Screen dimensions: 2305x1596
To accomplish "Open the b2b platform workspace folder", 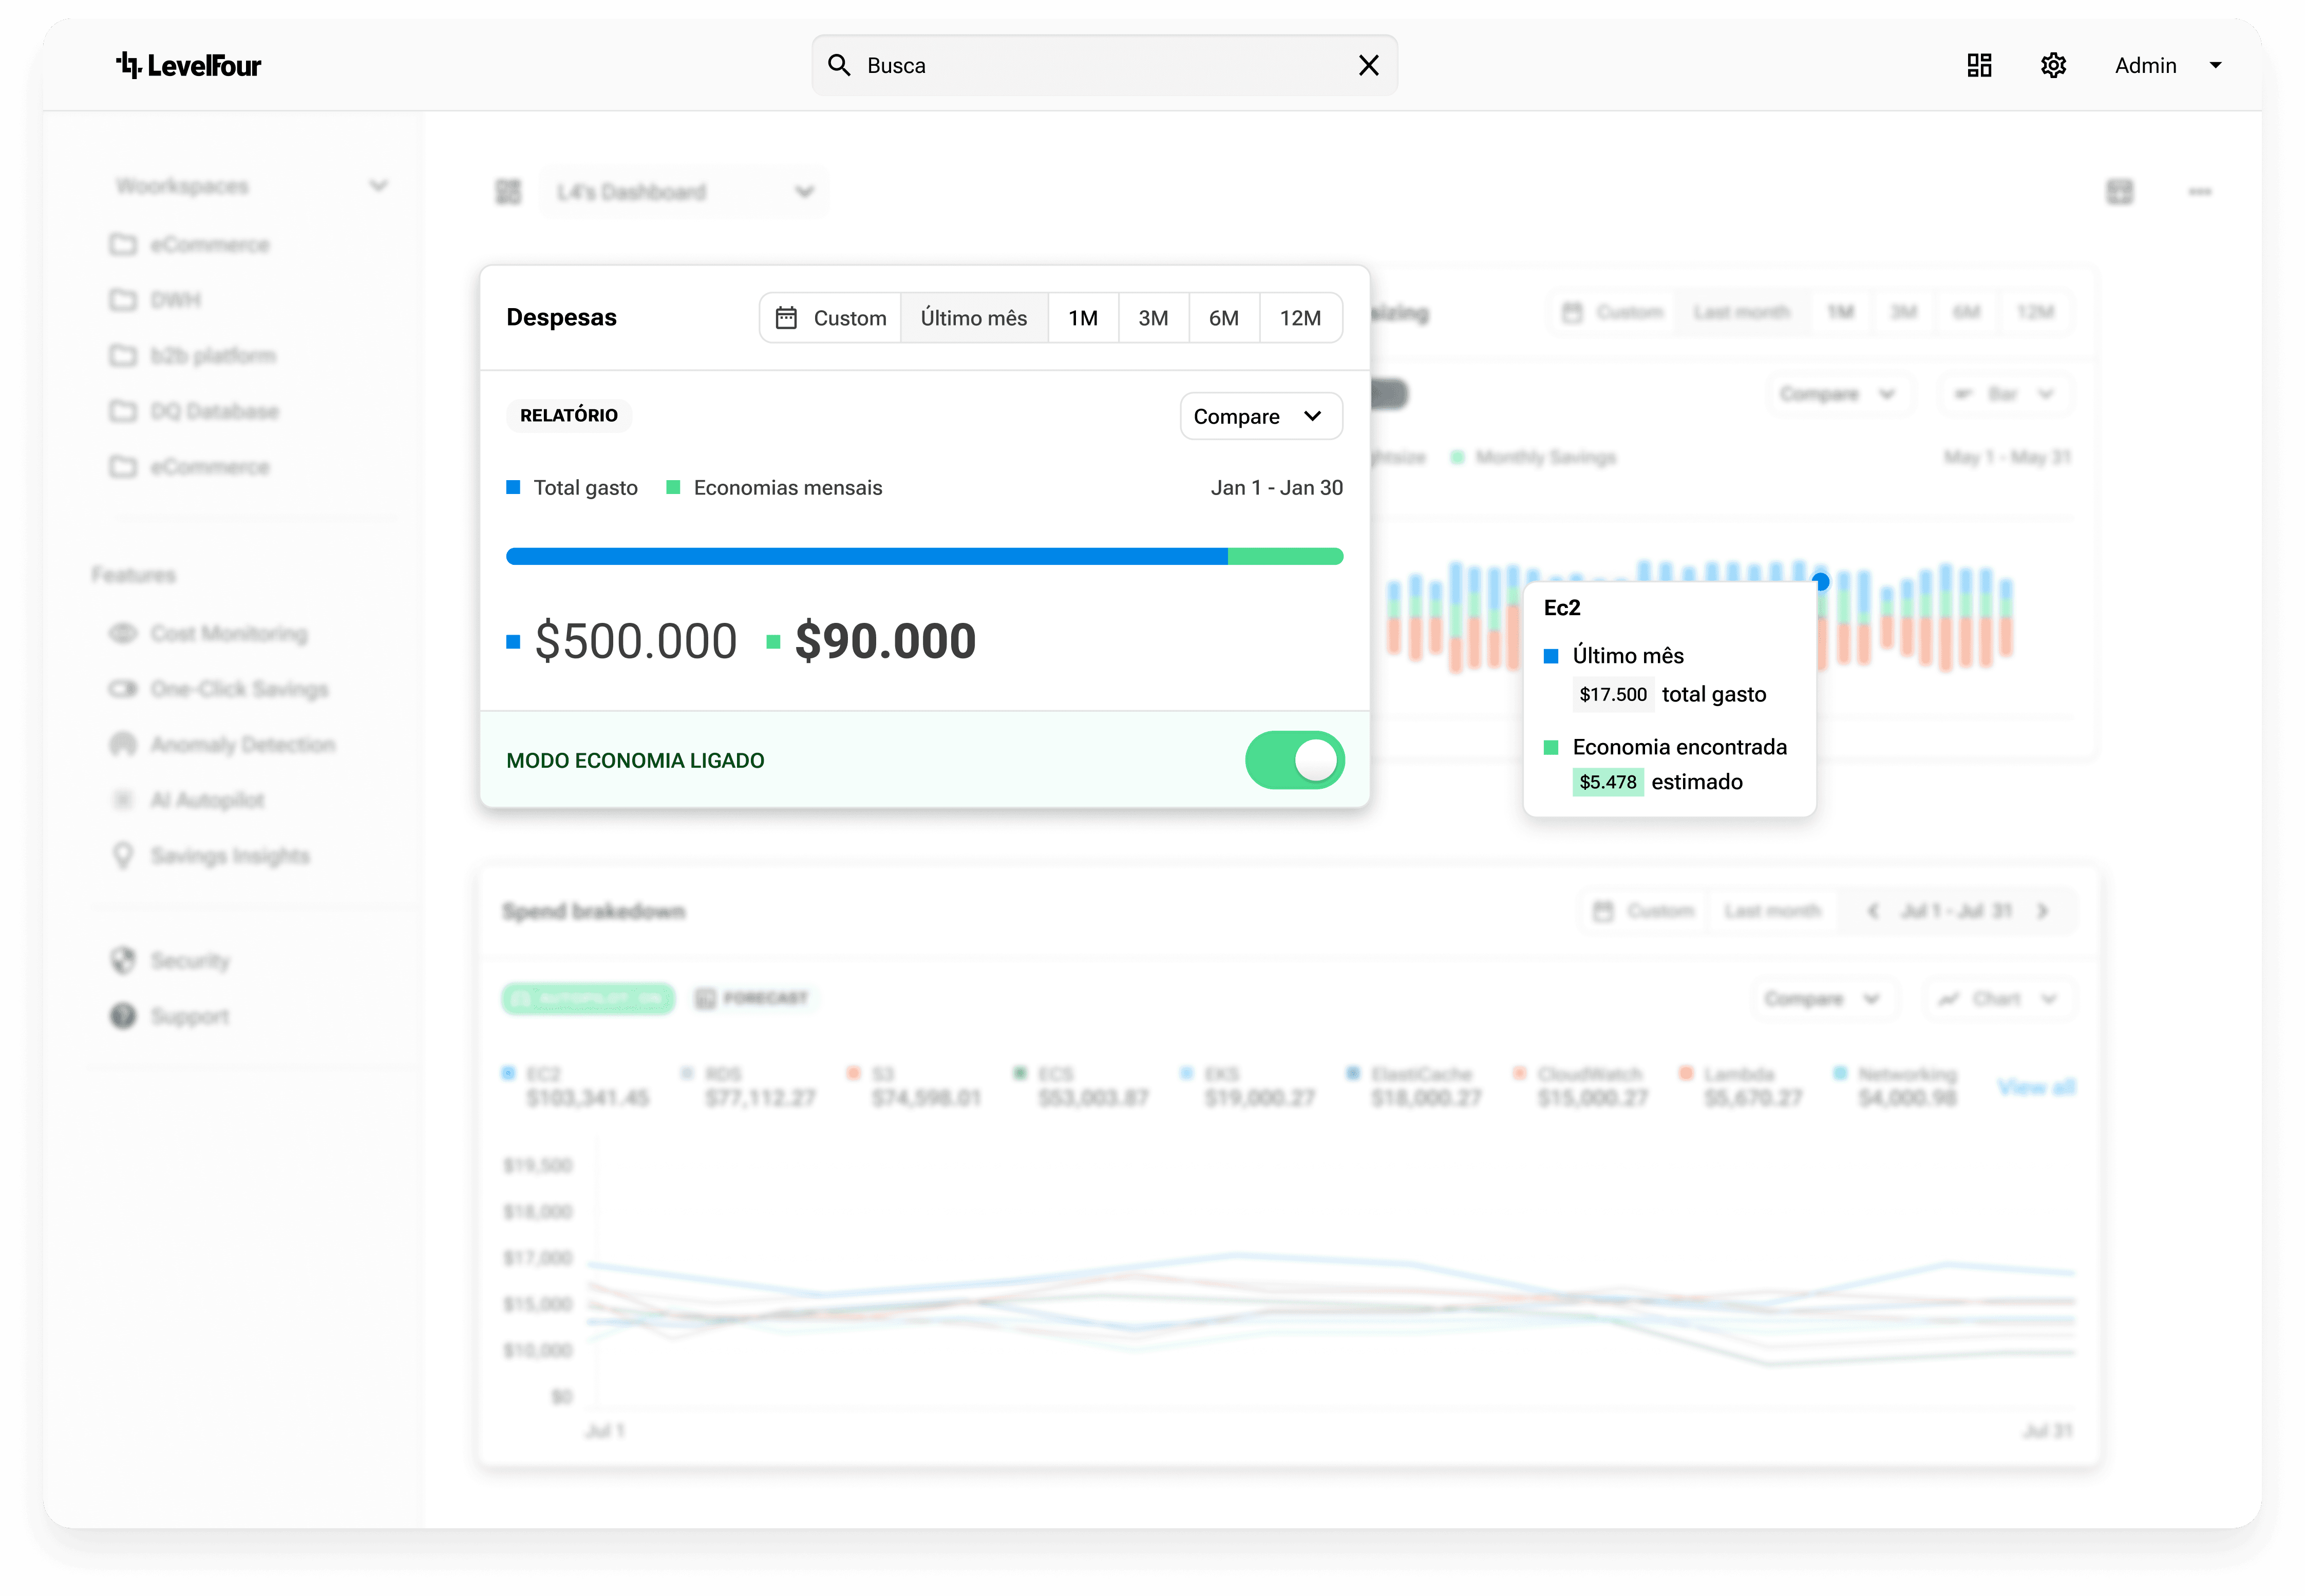I will click(193, 356).
